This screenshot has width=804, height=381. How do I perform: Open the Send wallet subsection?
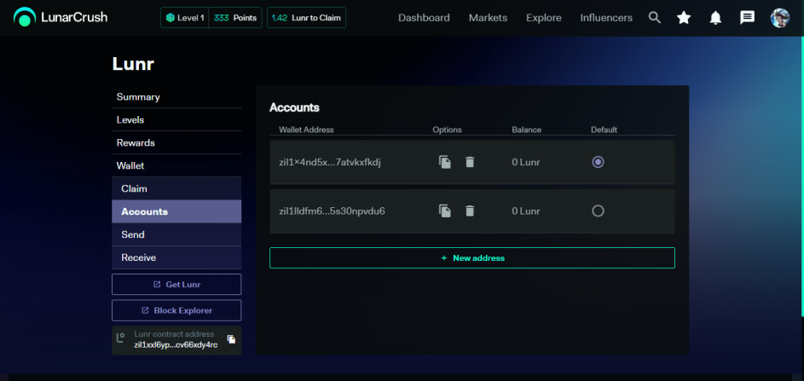click(x=176, y=234)
